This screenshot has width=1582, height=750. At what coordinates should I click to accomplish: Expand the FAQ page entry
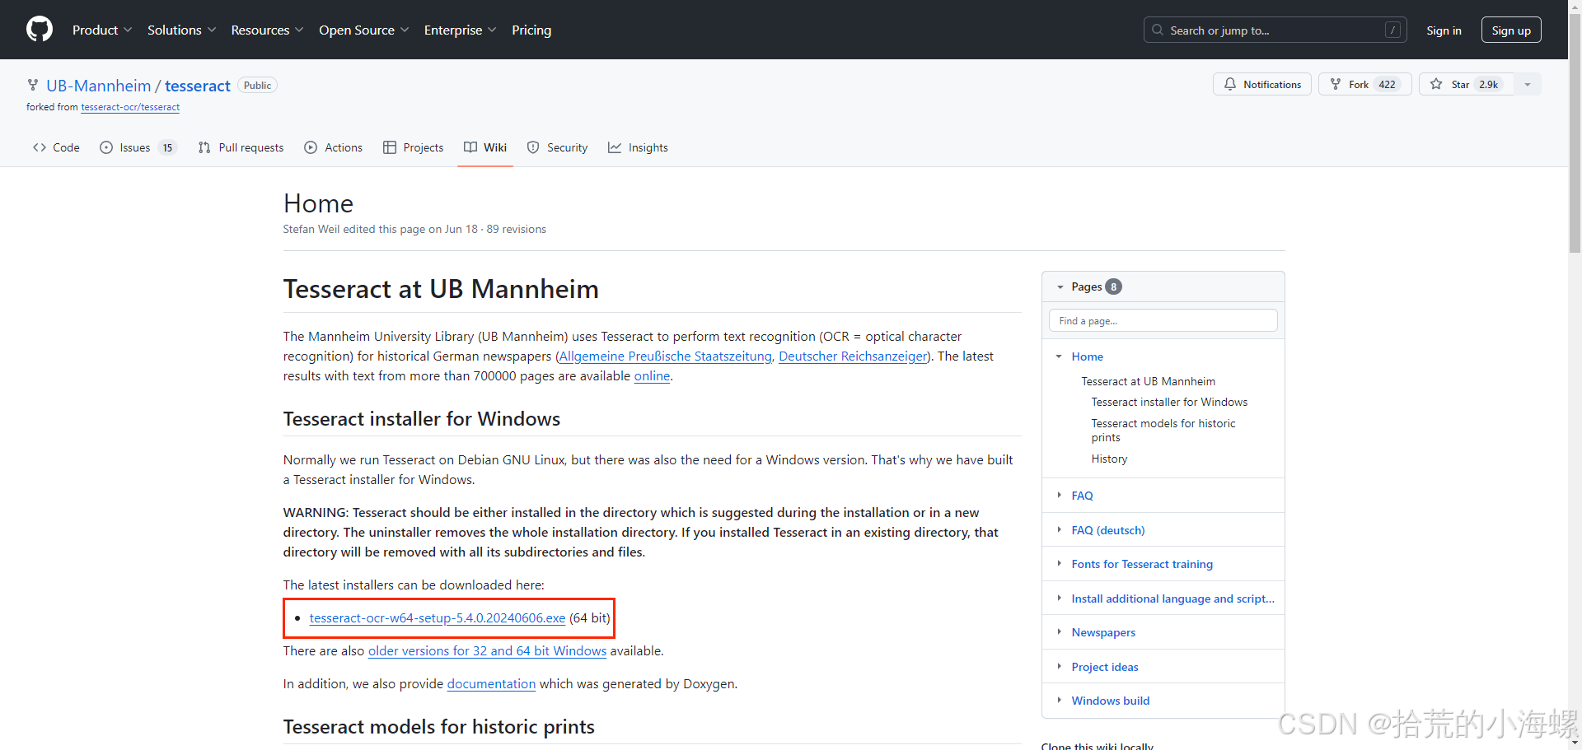pos(1060,496)
